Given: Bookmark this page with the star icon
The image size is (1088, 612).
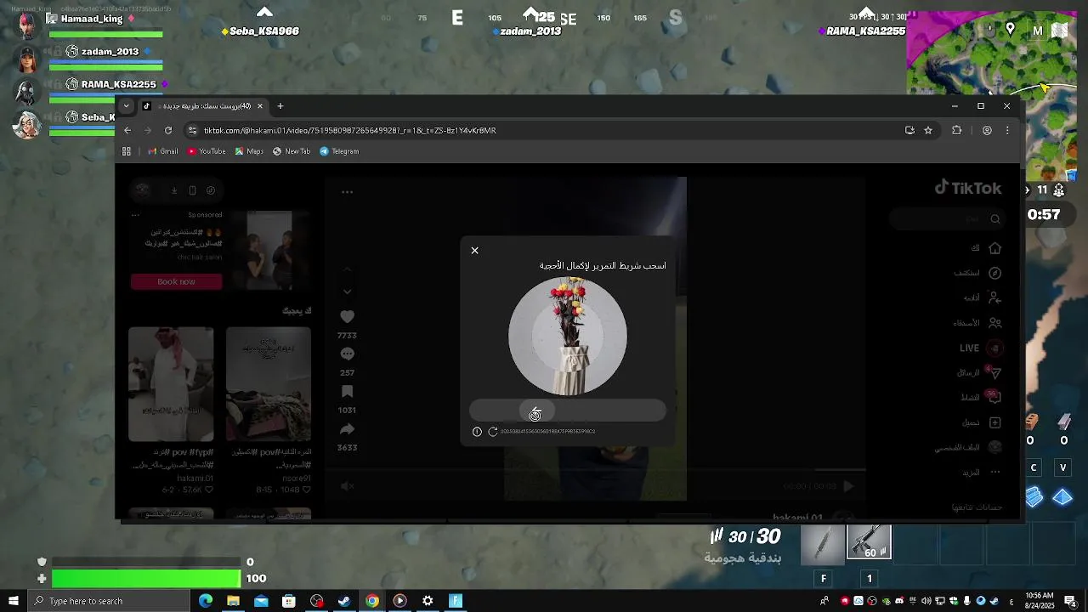Looking at the screenshot, I should (928, 130).
